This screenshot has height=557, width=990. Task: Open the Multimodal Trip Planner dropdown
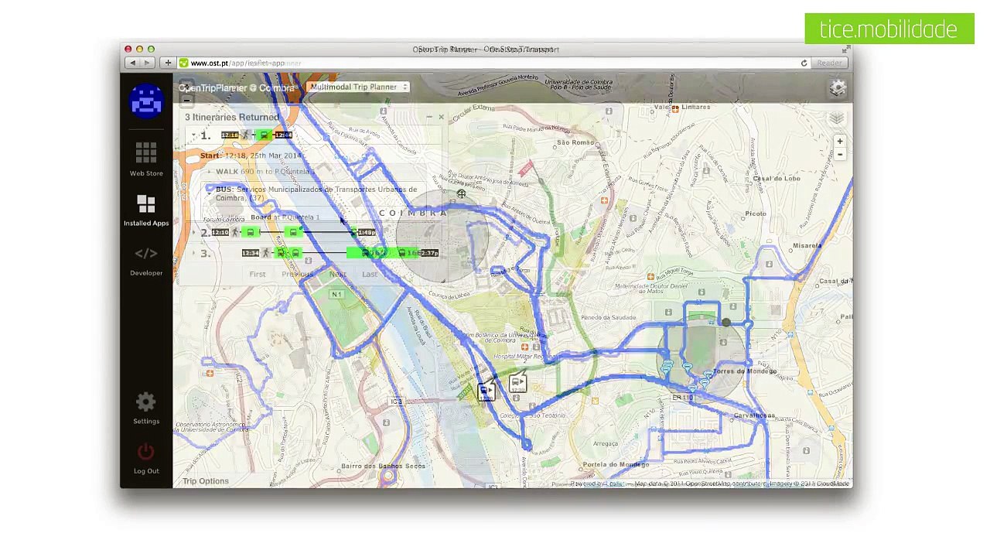[358, 87]
